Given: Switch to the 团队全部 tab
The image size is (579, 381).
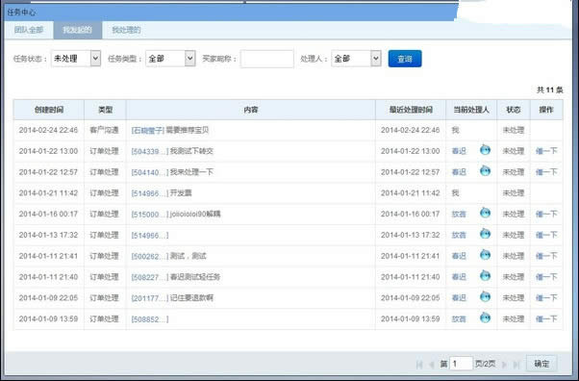Looking at the screenshot, I should tap(29, 30).
